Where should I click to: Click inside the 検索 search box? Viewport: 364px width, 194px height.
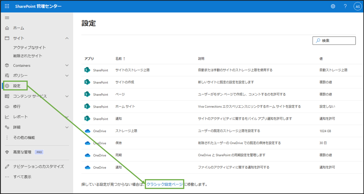334,40
